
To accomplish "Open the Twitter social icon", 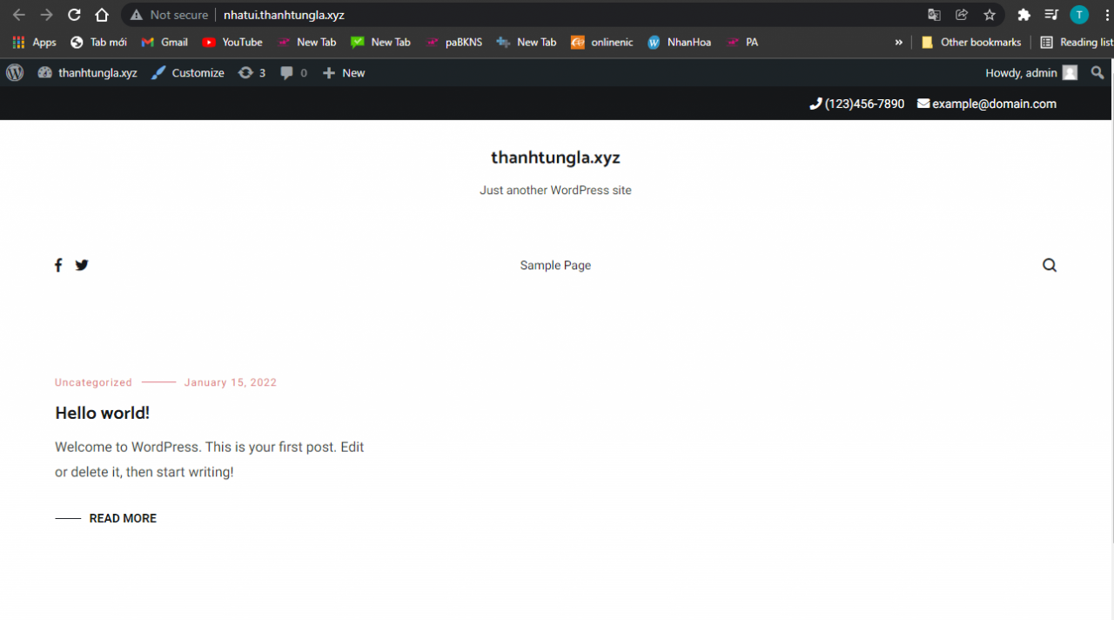I will [x=82, y=265].
